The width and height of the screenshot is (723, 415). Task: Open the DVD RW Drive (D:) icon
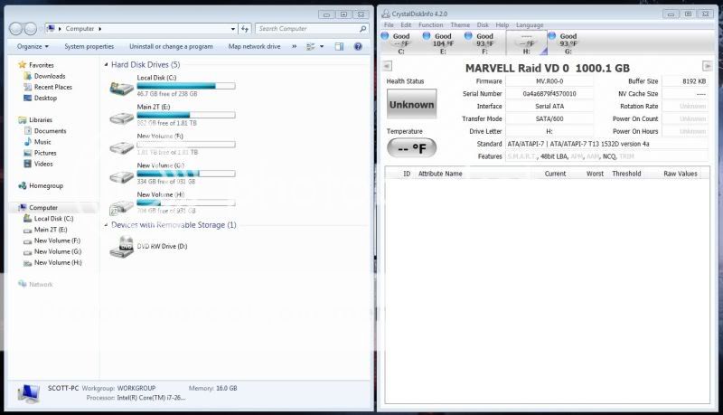121,246
